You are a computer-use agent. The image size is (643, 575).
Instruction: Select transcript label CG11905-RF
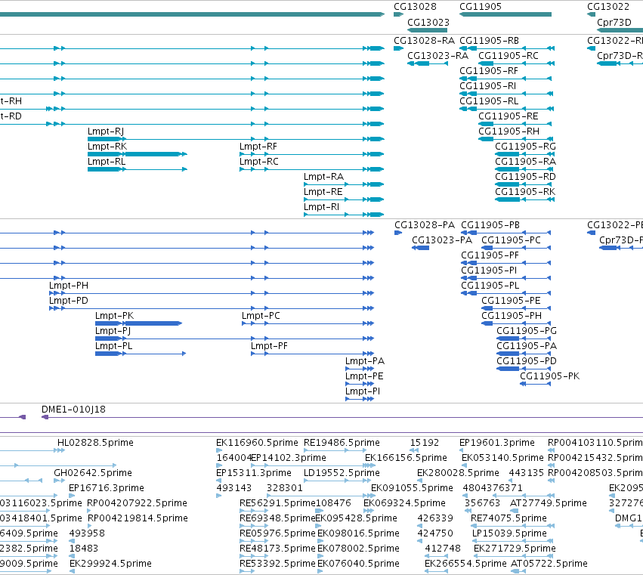coord(489,71)
